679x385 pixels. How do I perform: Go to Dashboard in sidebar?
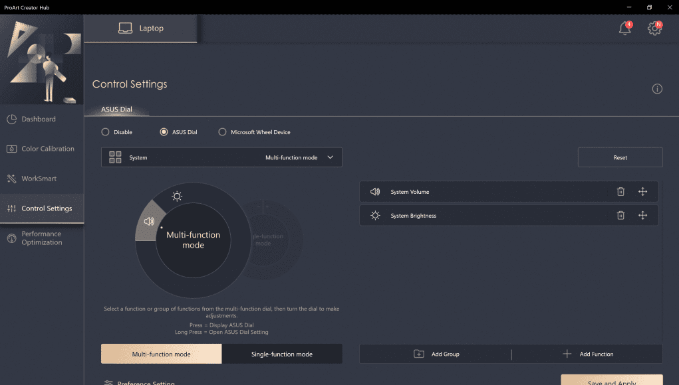coord(42,119)
